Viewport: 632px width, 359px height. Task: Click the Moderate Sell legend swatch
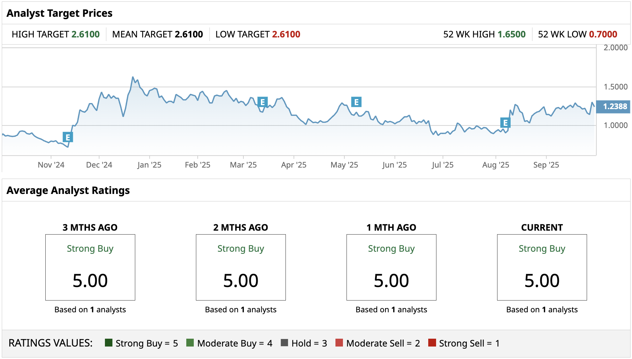pos(339,343)
